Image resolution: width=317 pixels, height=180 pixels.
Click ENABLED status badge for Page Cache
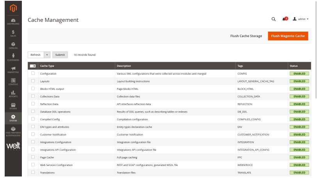click(x=299, y=157)
